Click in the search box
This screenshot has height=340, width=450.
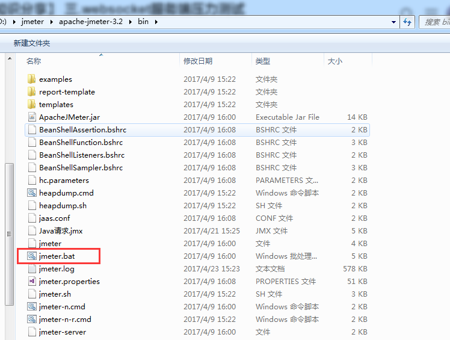point(435,22)
